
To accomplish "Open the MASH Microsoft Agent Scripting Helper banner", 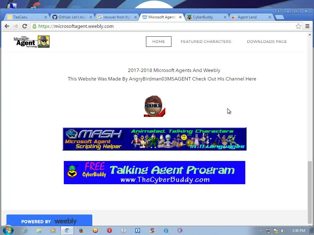I will pos(155,139).
